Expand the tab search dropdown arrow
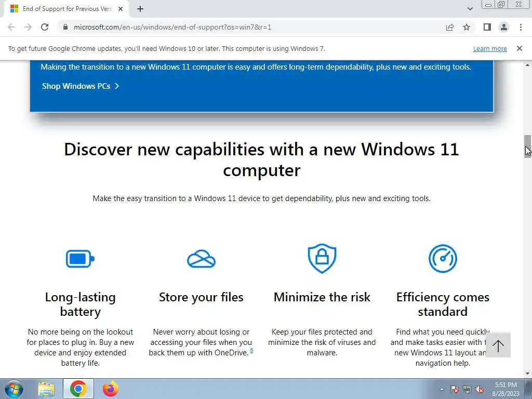The height and width of the screenshot is (399, 532). click(470, 9)
